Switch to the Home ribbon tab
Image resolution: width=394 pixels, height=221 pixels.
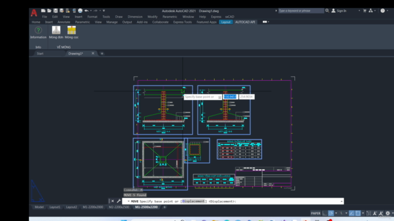point(36,22)
